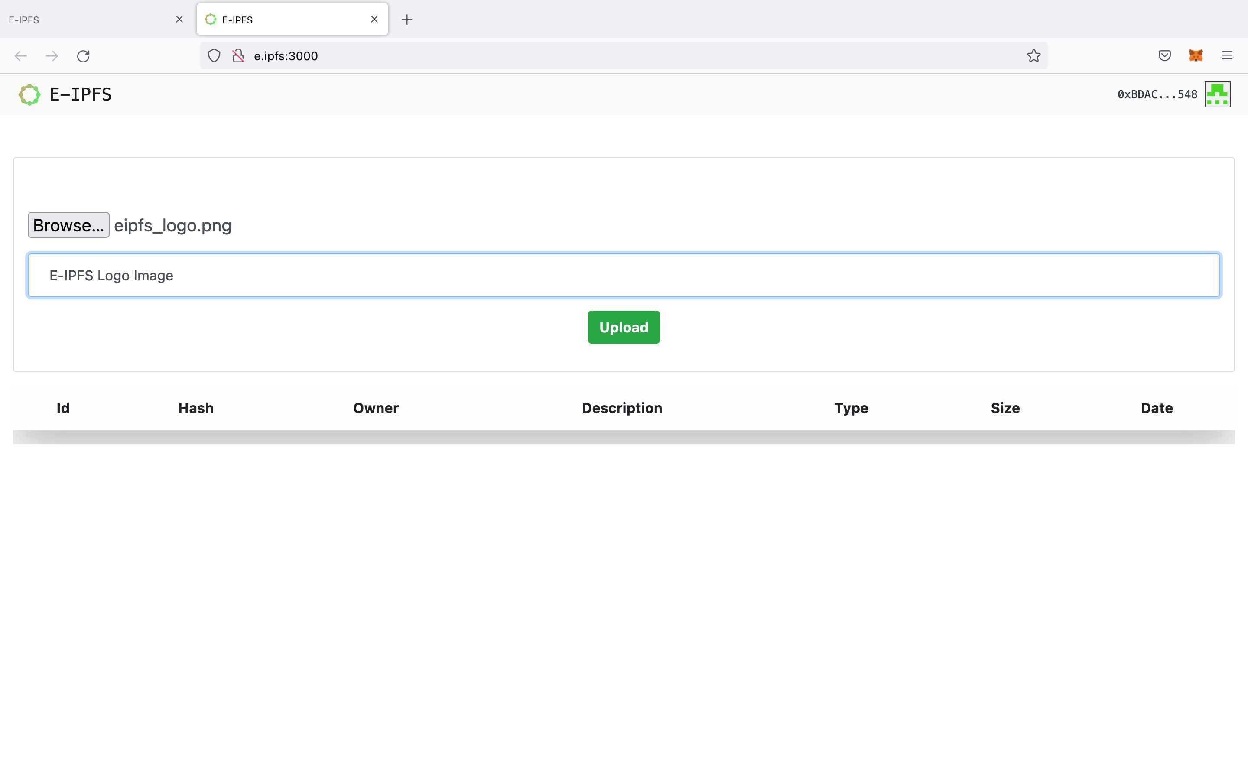1248x780 pixels.
Task: Click the Description column header
Action: [622, 408]
